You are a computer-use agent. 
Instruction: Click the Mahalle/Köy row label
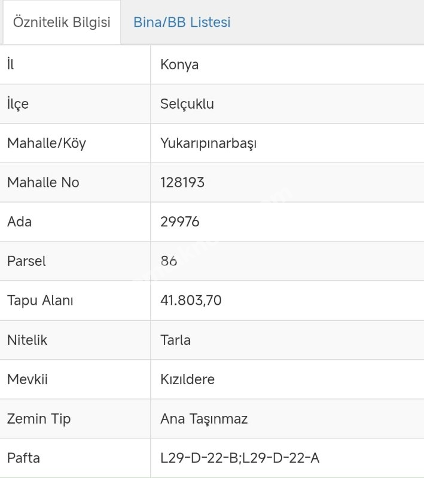click(46, 143)
